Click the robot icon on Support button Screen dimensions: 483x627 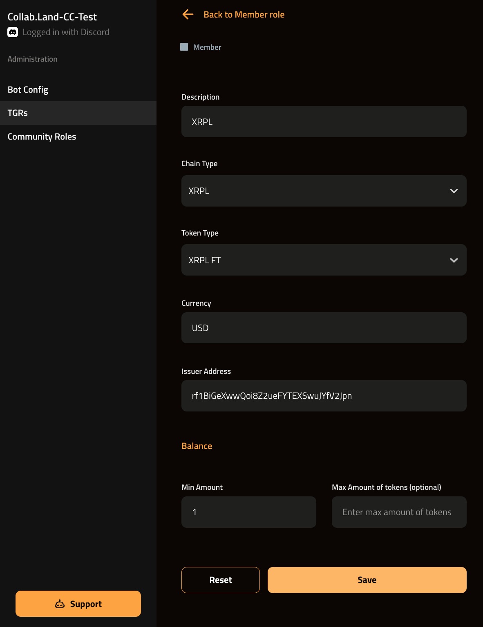coord(60,604)
